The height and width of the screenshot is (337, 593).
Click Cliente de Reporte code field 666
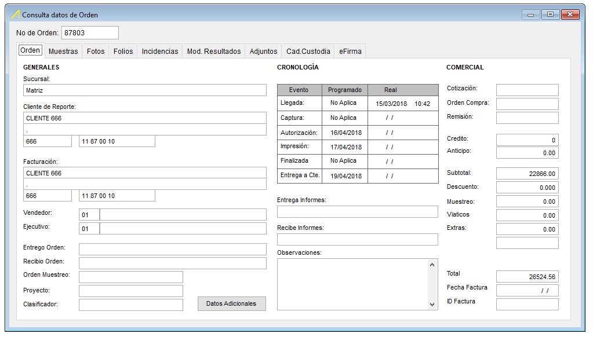point(48,141)
